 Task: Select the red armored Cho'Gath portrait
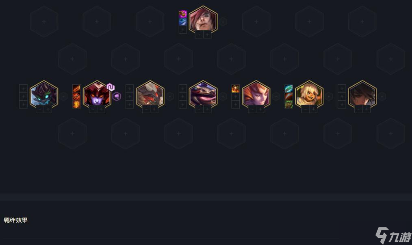click(x=150, y=95)
